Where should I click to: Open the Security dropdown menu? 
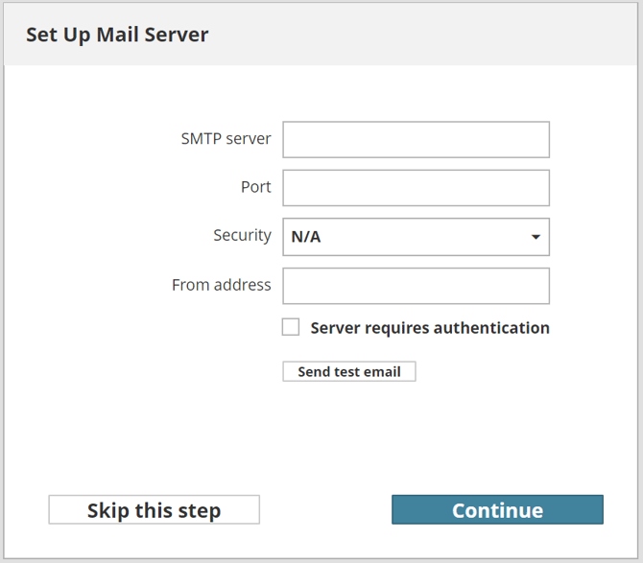click(x=416, y=237)
